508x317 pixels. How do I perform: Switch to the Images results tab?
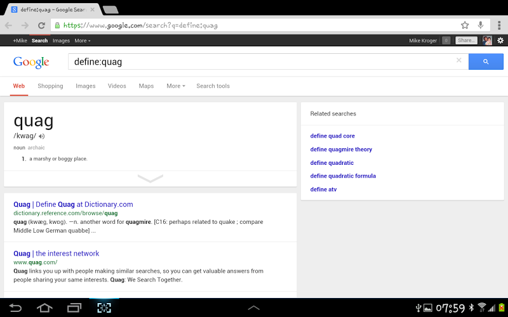86,86
